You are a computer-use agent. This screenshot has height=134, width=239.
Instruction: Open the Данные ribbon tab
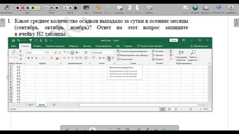(87, 46)
